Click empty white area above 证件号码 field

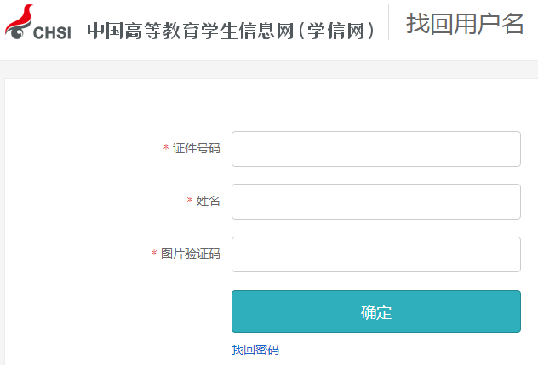pos(376,106)
